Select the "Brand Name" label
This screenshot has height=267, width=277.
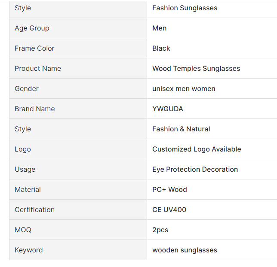(x=35, y=109)
